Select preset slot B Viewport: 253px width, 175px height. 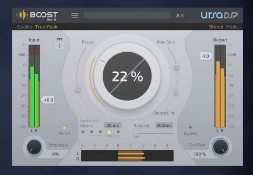182,16
